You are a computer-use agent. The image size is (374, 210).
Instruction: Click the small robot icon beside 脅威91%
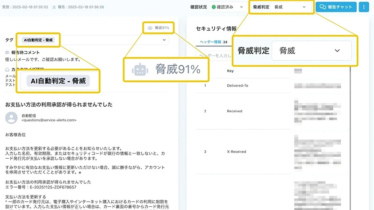pyautogui.click(x=150, y=28)
